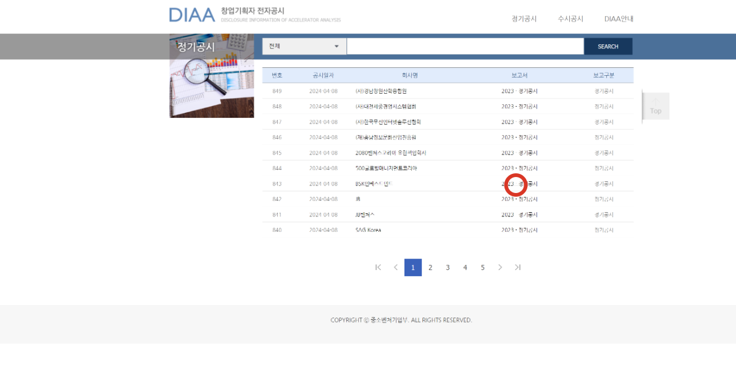736x370 pixels.
Task: Click company name in row 846
Action: 386,138
